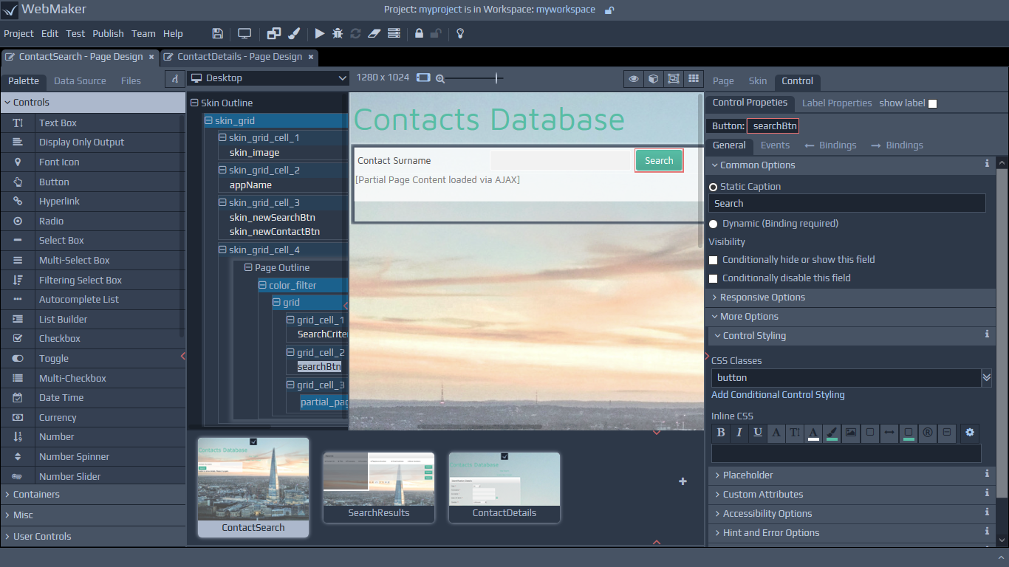Select the Dynamic (Binding required) radio option
Image resolution: width=1009 pixels, height=567 pixels.
click(714, 224)
